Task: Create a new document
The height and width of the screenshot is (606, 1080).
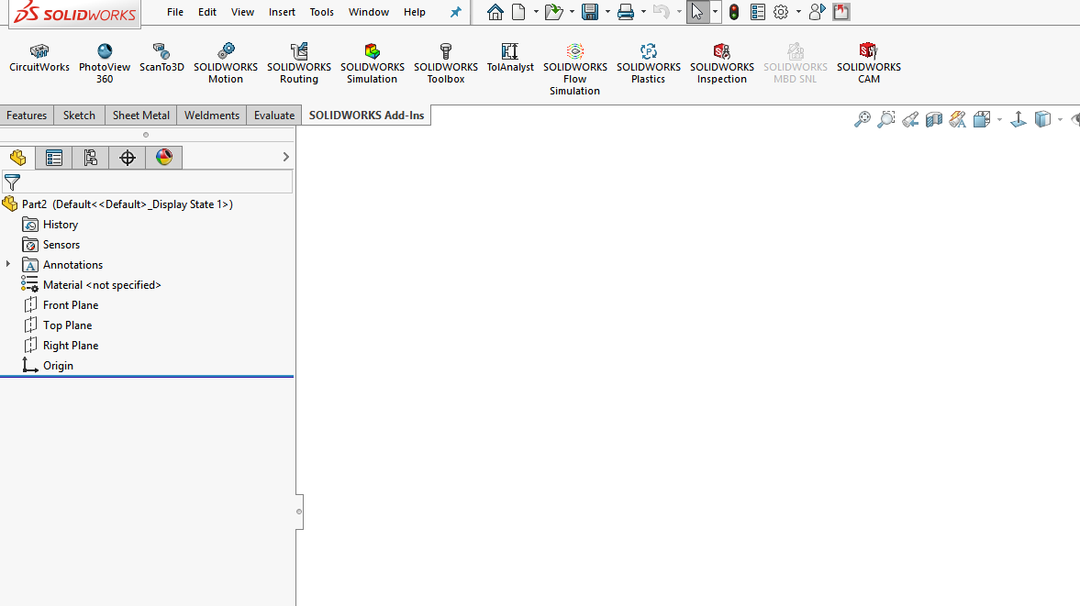Action: [518, 13]
